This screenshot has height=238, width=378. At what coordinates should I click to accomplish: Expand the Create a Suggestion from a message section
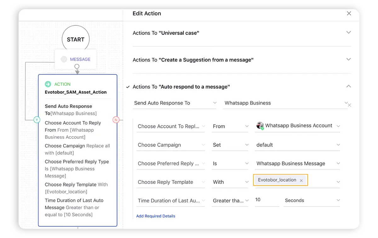click(348, 59)
